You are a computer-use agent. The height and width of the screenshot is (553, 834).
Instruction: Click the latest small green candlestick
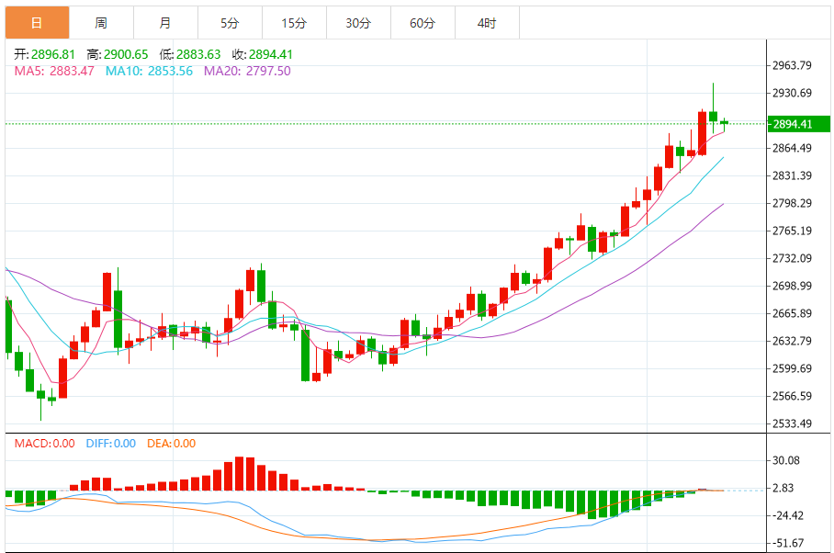coord(724,123)
